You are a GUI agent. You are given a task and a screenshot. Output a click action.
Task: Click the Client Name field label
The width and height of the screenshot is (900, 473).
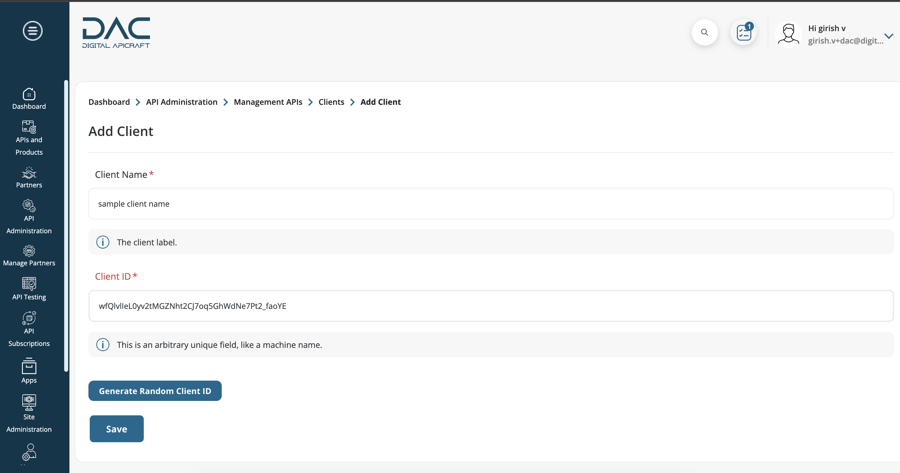click(x=121, y=175)
